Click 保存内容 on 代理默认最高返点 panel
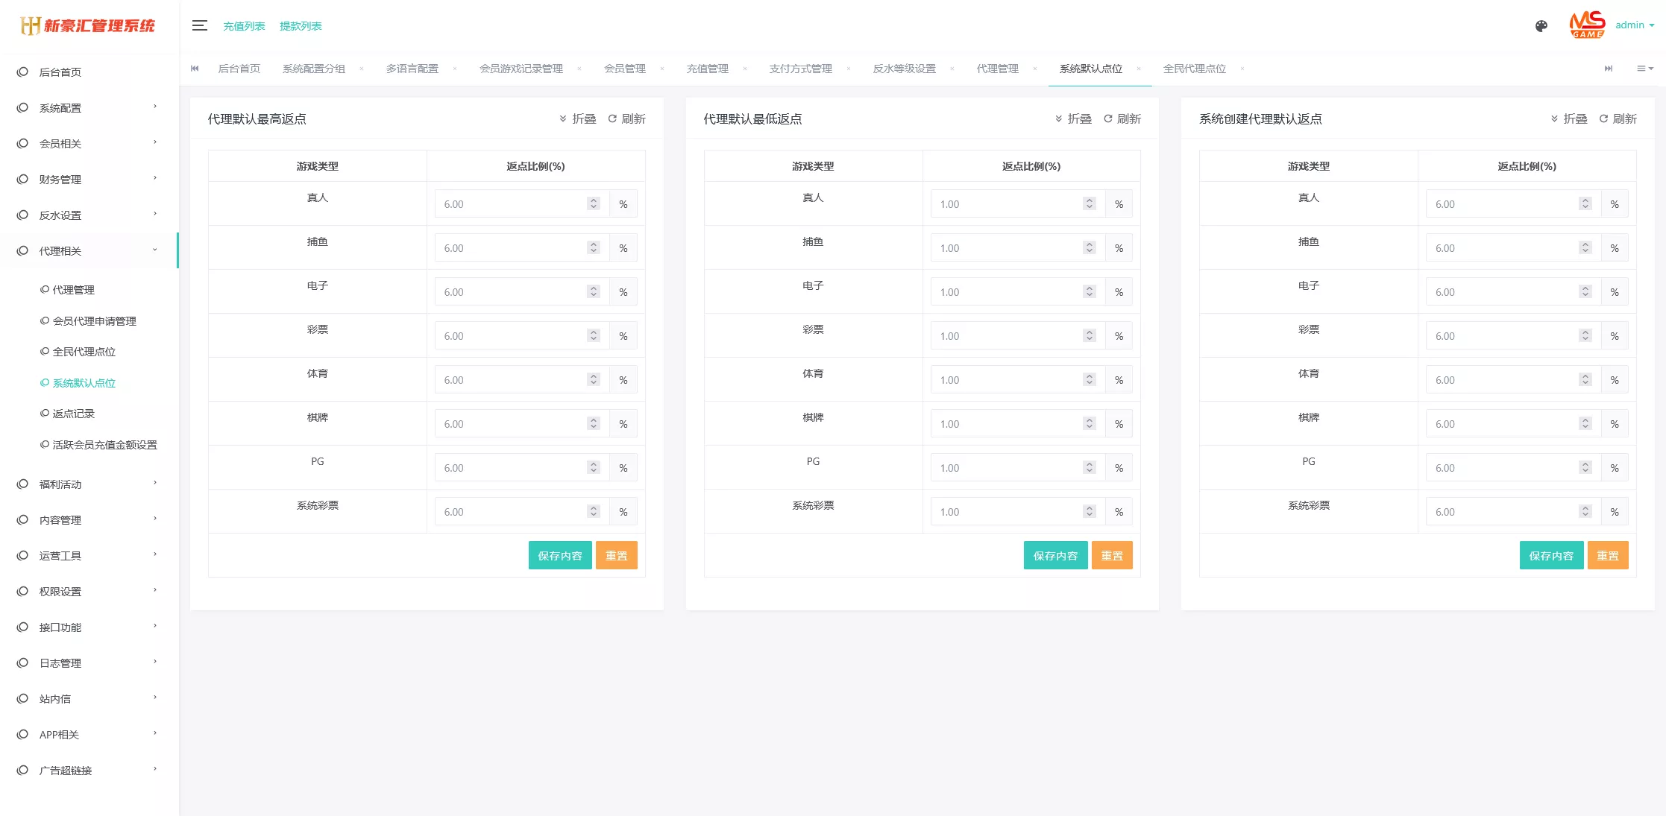1666x816 pixels. (560, 554)
